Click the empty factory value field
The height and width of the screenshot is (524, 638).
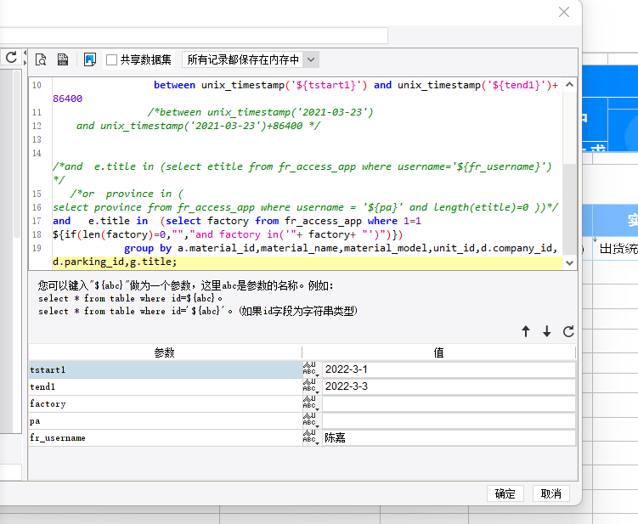point(449,403)
